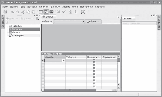This screenshot has width=162, height=97.
Task: Switch to data view icon
Action: (41, 12)
